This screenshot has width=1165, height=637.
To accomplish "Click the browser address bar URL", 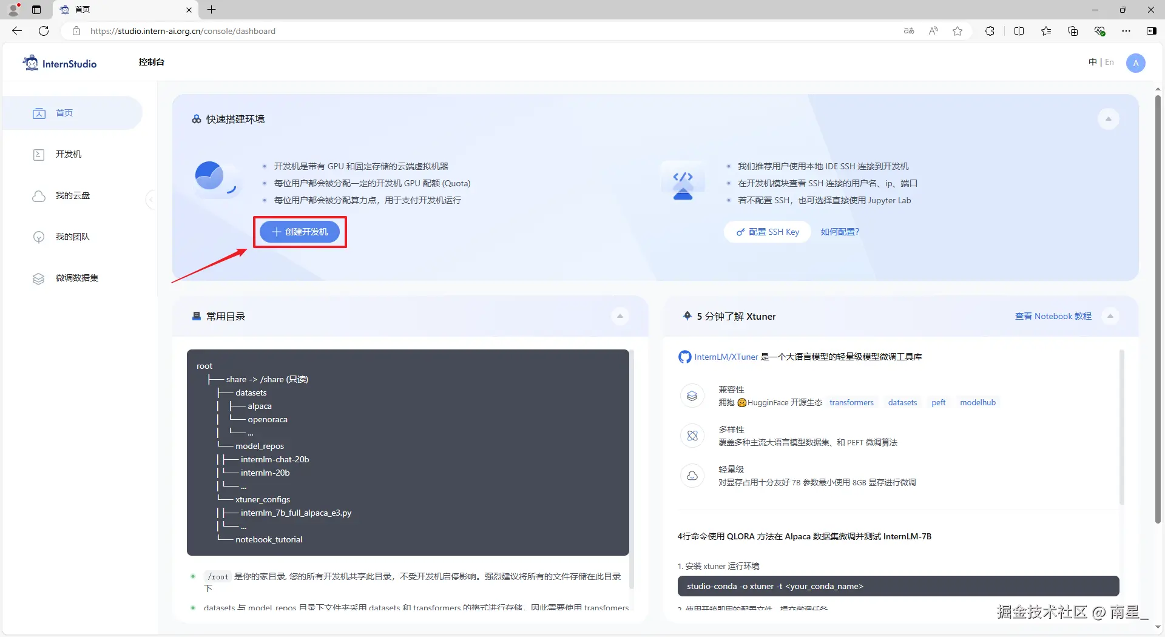I will click(183, 31).
